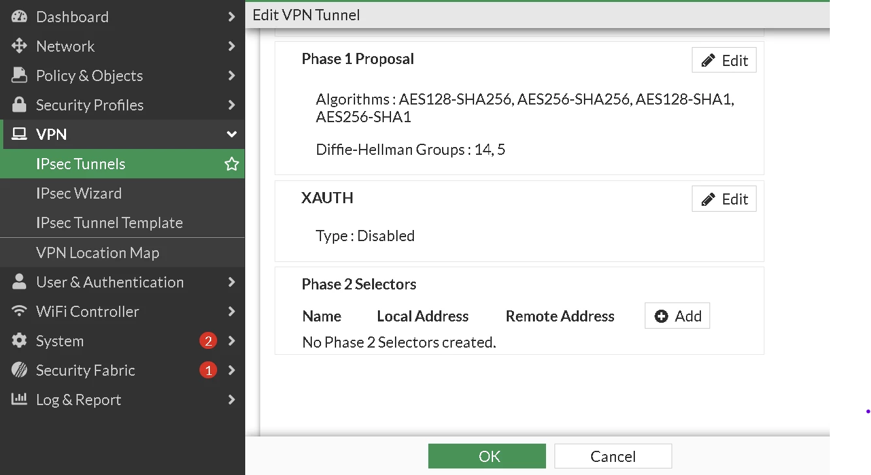
Task: Confirm changes with the OK button
Action: pos(487,456)
